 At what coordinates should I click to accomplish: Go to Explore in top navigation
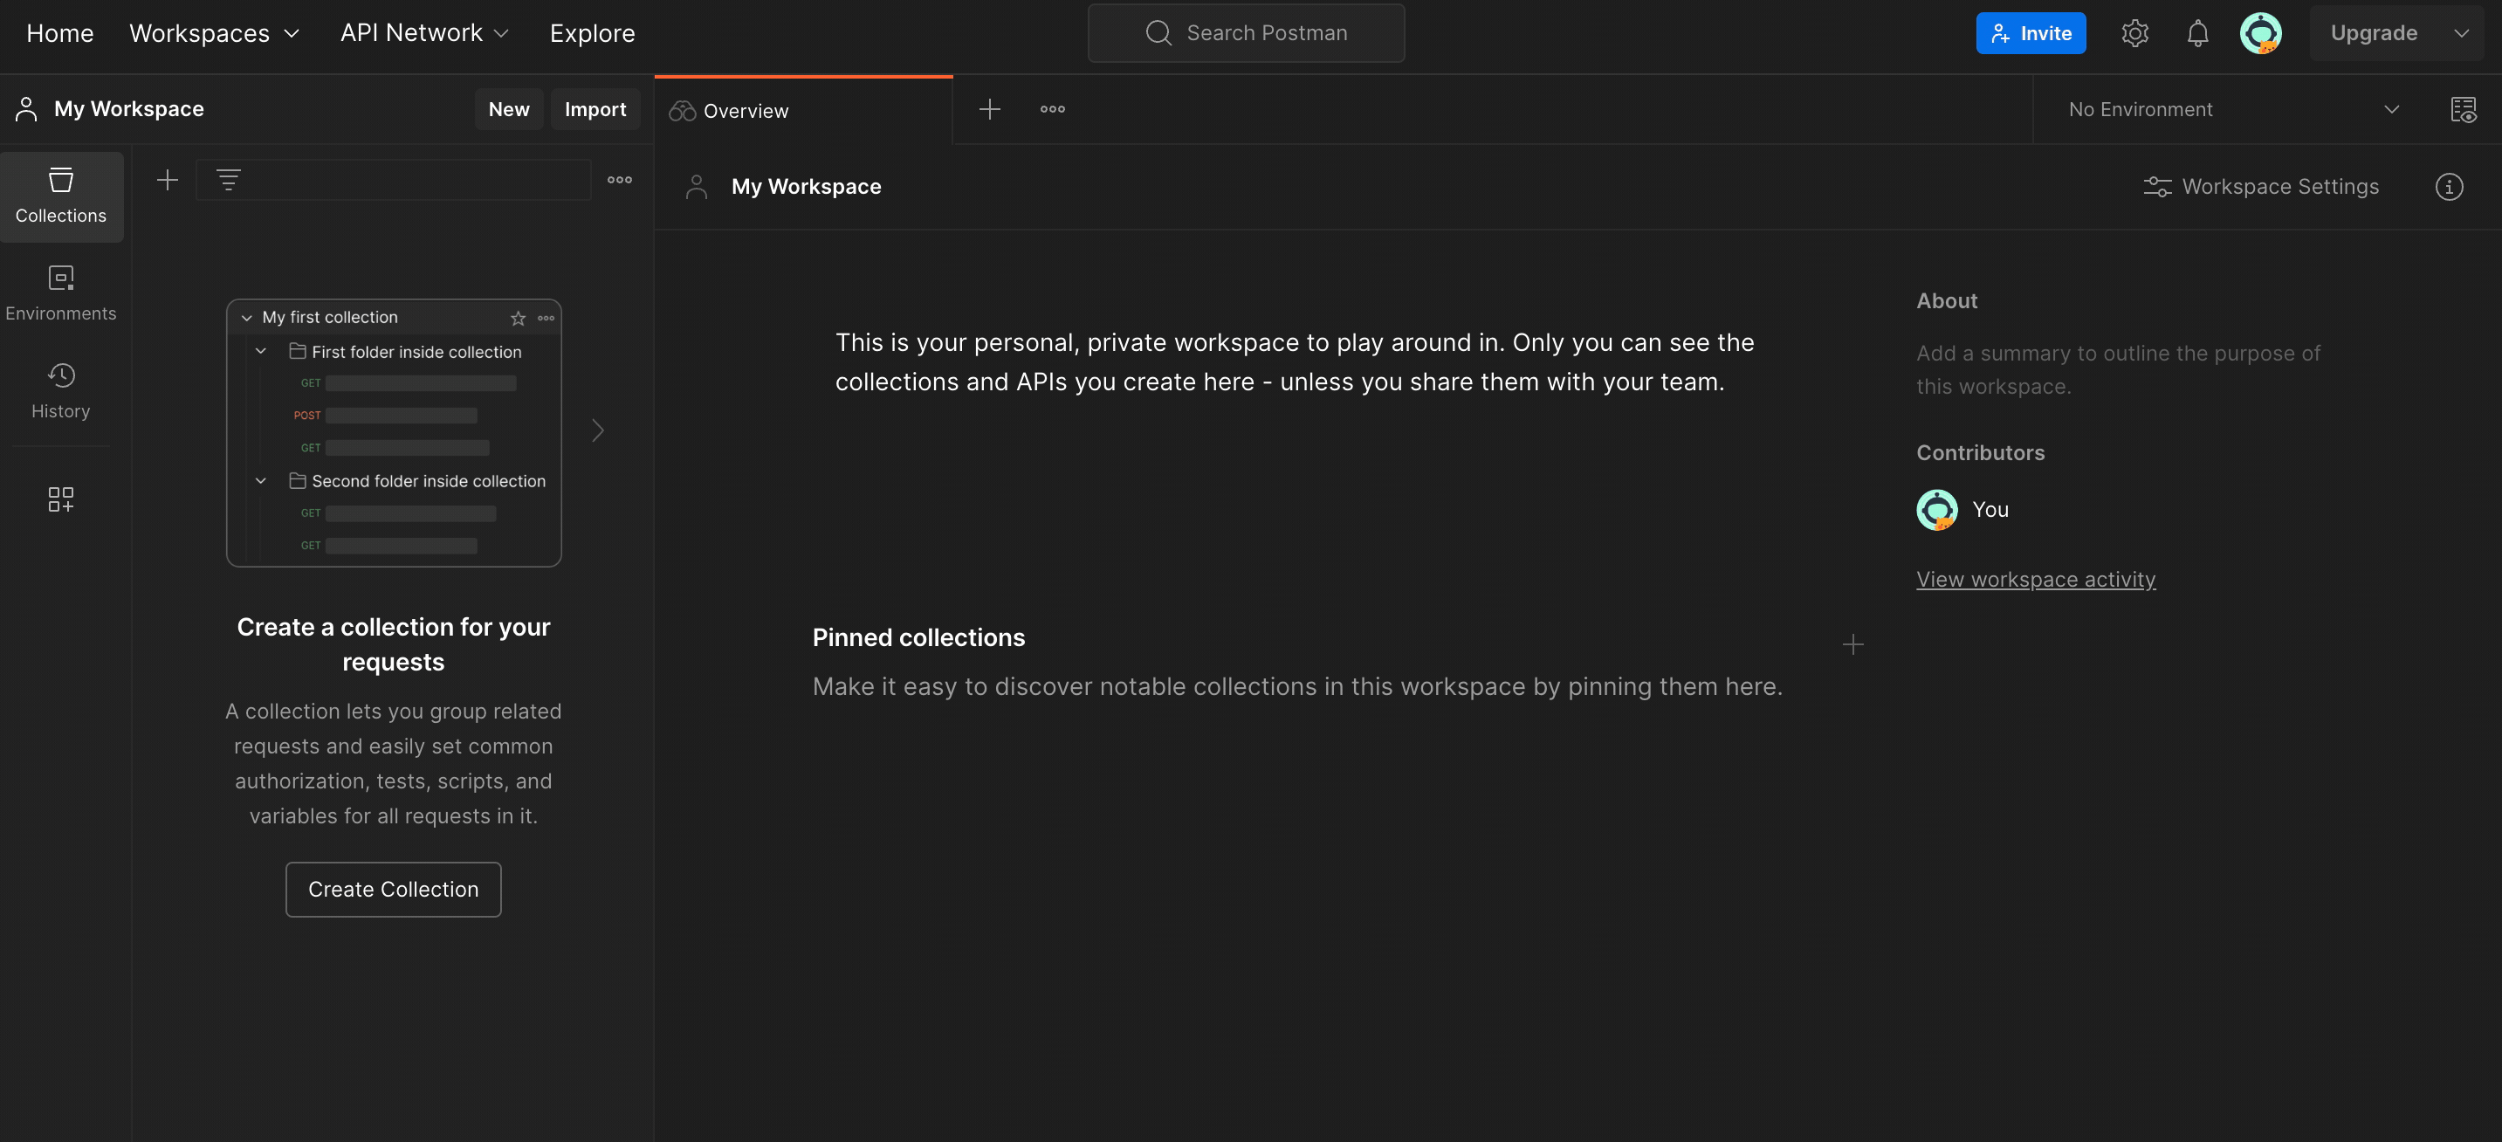pos(592,33)
